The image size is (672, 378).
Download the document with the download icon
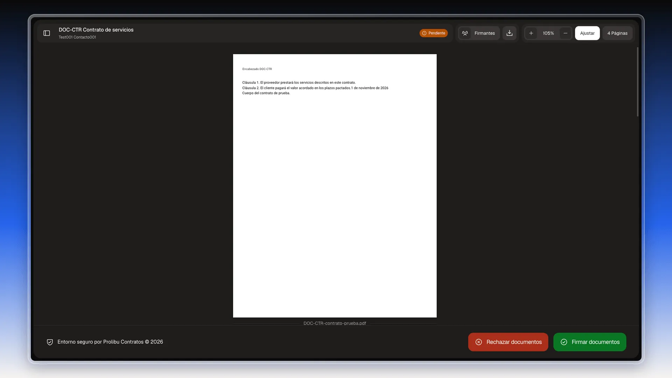pos(510,33)
